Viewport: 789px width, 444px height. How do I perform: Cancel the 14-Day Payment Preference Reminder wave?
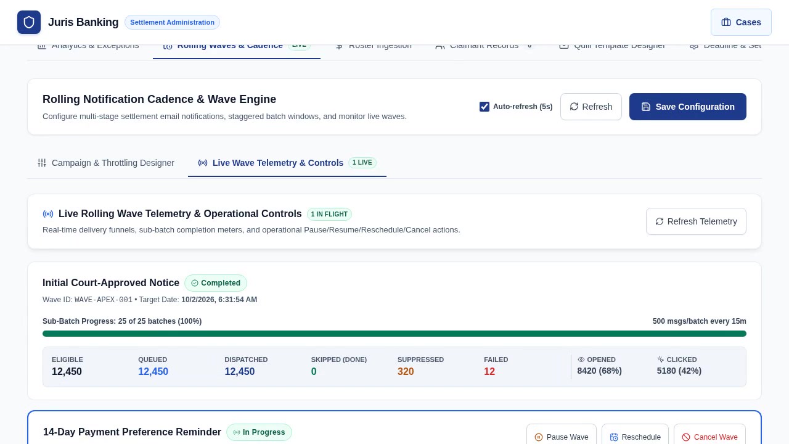pyautogui.click(x=709, y=437)
